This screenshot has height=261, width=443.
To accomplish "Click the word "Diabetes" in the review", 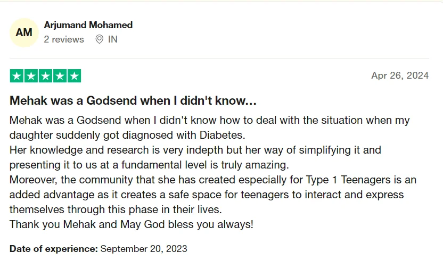I will click(221, 134).
